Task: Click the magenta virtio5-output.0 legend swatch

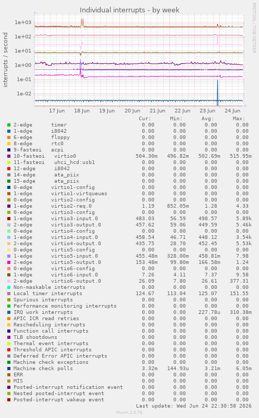Action: point(9,262)
